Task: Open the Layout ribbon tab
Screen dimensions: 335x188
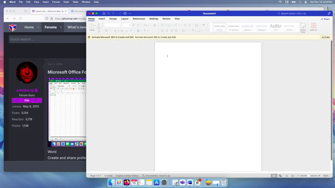Action: pos(125,19)
